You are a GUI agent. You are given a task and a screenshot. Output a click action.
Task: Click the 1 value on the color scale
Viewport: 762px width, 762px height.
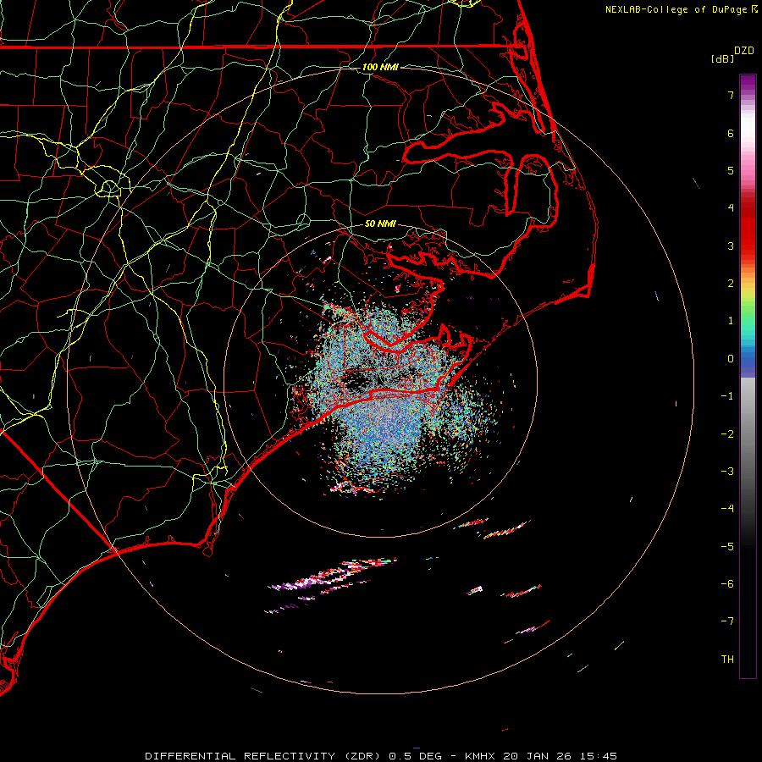[x=731, y=321]
